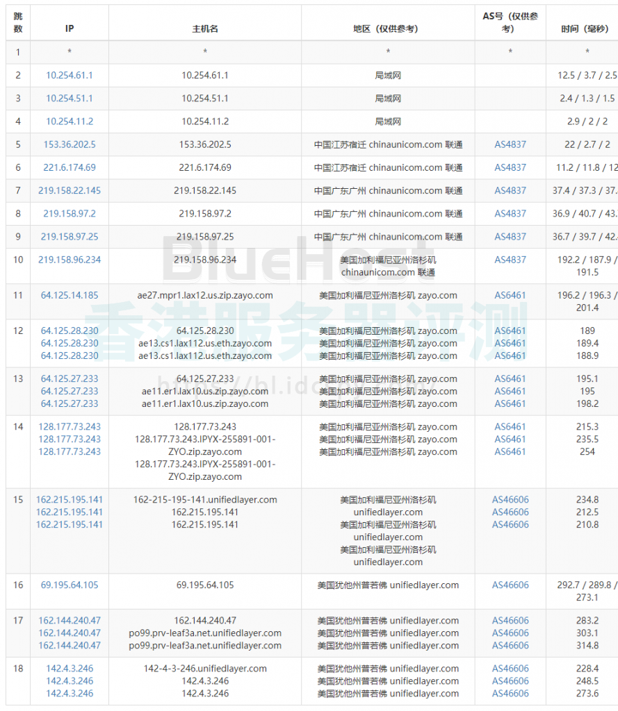This screenshot has height=711, width=618.
Task: Open the 69.195.64.105 link in IP column
Action: pyautogui.click(x=70, y=585)
